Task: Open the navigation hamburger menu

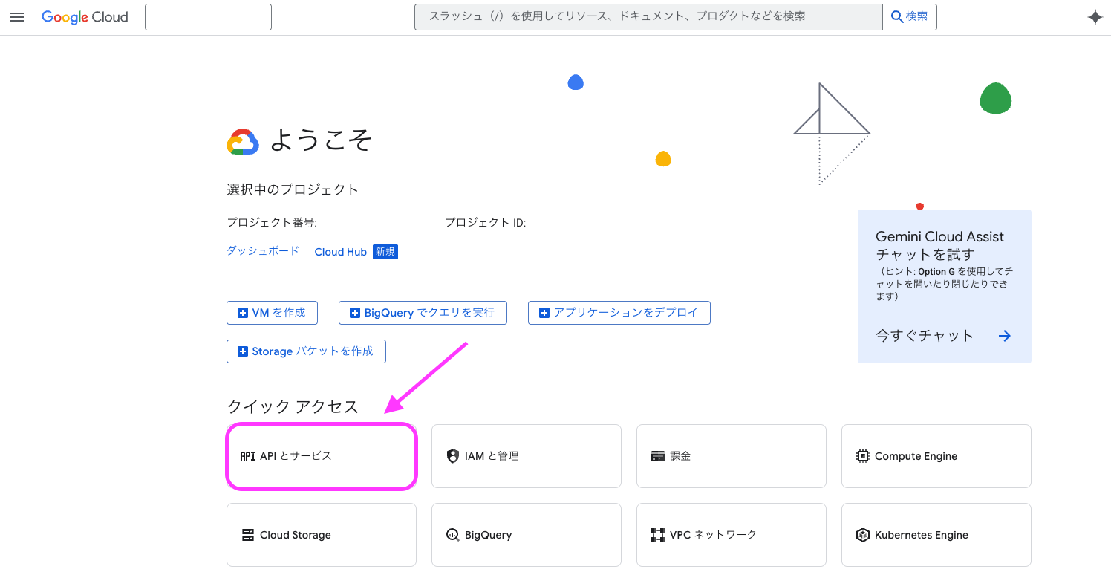Action: pos(16,16)
